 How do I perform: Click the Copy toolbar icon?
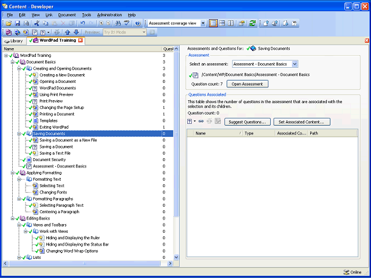pos(45,23)
